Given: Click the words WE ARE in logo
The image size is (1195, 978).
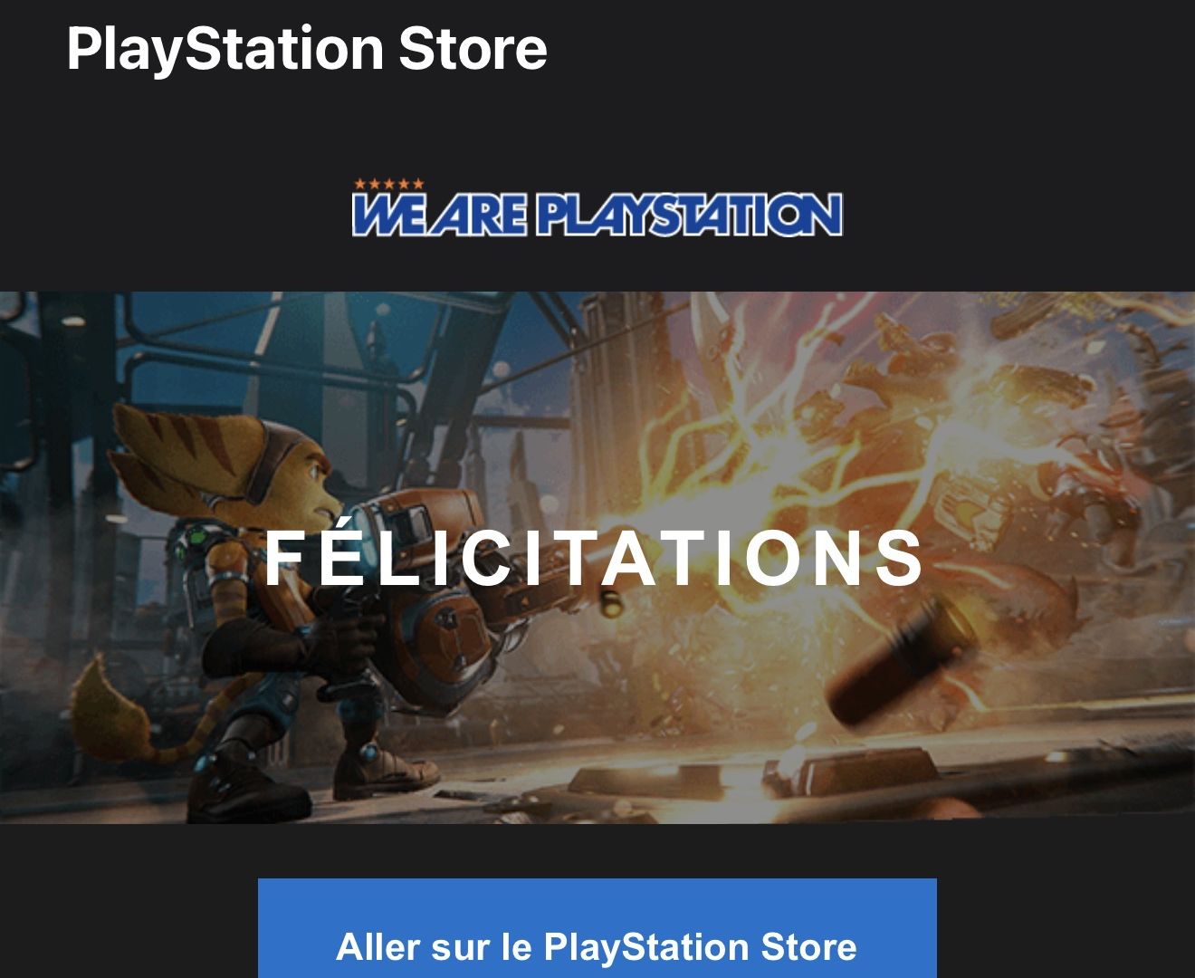Looking at the screenshot, I should pos(439,215).
